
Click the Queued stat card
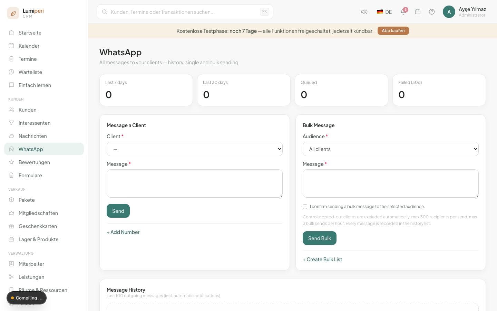coord(341,90)
